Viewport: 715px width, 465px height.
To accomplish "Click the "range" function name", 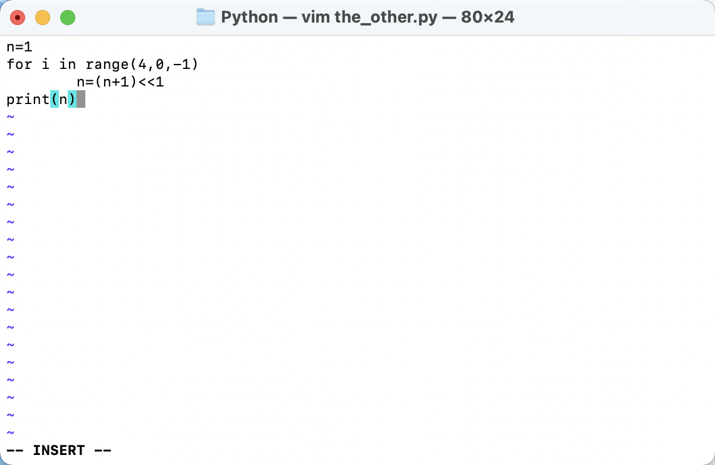I will [x=107, y=64].
